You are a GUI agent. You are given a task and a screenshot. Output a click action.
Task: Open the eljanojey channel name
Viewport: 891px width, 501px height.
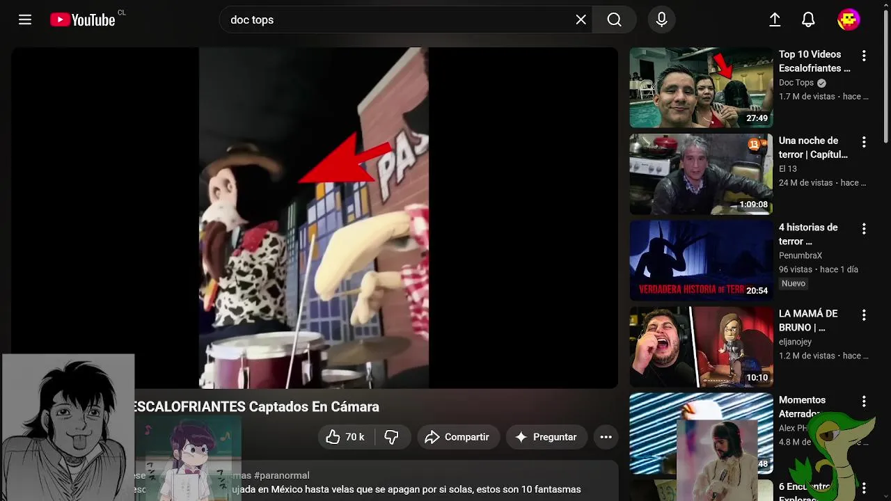pyautogui.click(x=796, y=342)
